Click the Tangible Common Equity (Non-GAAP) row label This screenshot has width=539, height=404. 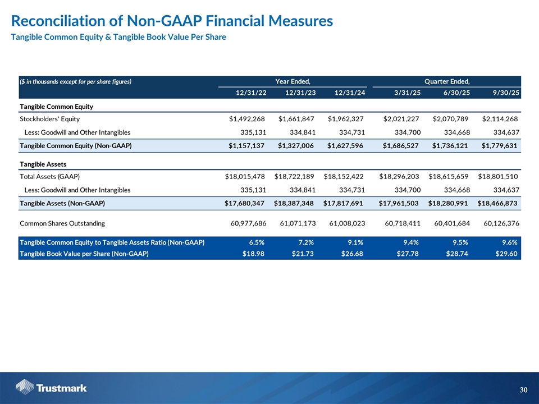click(75, 146)
